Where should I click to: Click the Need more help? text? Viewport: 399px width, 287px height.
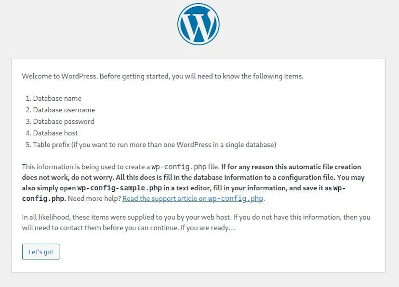click(x=94, y=198)
